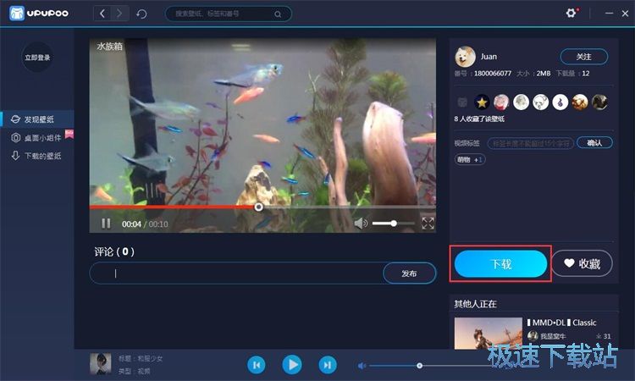Open the MMD·DL Classic wallpaper thumbnail
635x381 pixels.
[x=488, y=334]
